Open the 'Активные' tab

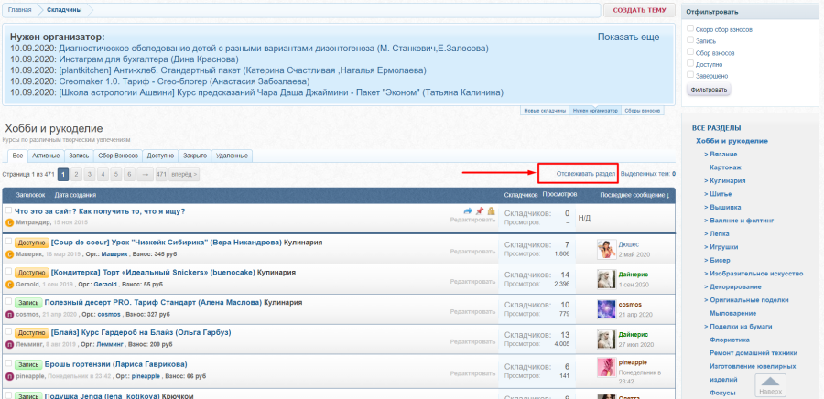[x=46, y=156]
